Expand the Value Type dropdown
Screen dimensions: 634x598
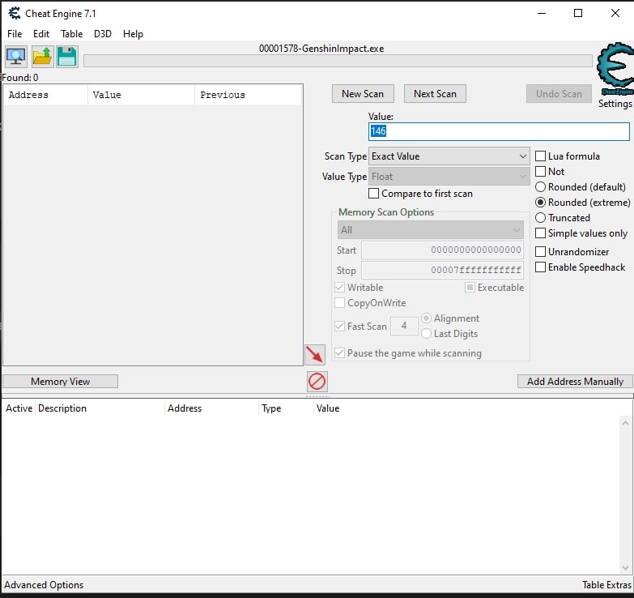tap(449, 177)
